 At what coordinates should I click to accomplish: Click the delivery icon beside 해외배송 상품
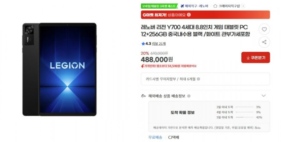(x=143, y=96)
